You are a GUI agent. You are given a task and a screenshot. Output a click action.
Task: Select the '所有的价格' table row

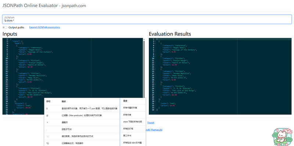(133, 129)
